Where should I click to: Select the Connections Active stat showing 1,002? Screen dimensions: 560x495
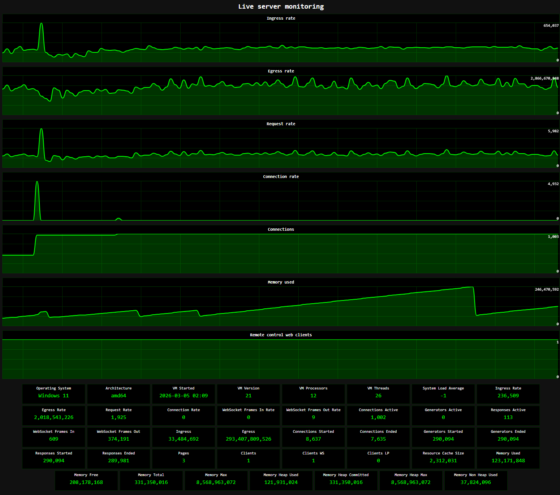click(378, 415)
